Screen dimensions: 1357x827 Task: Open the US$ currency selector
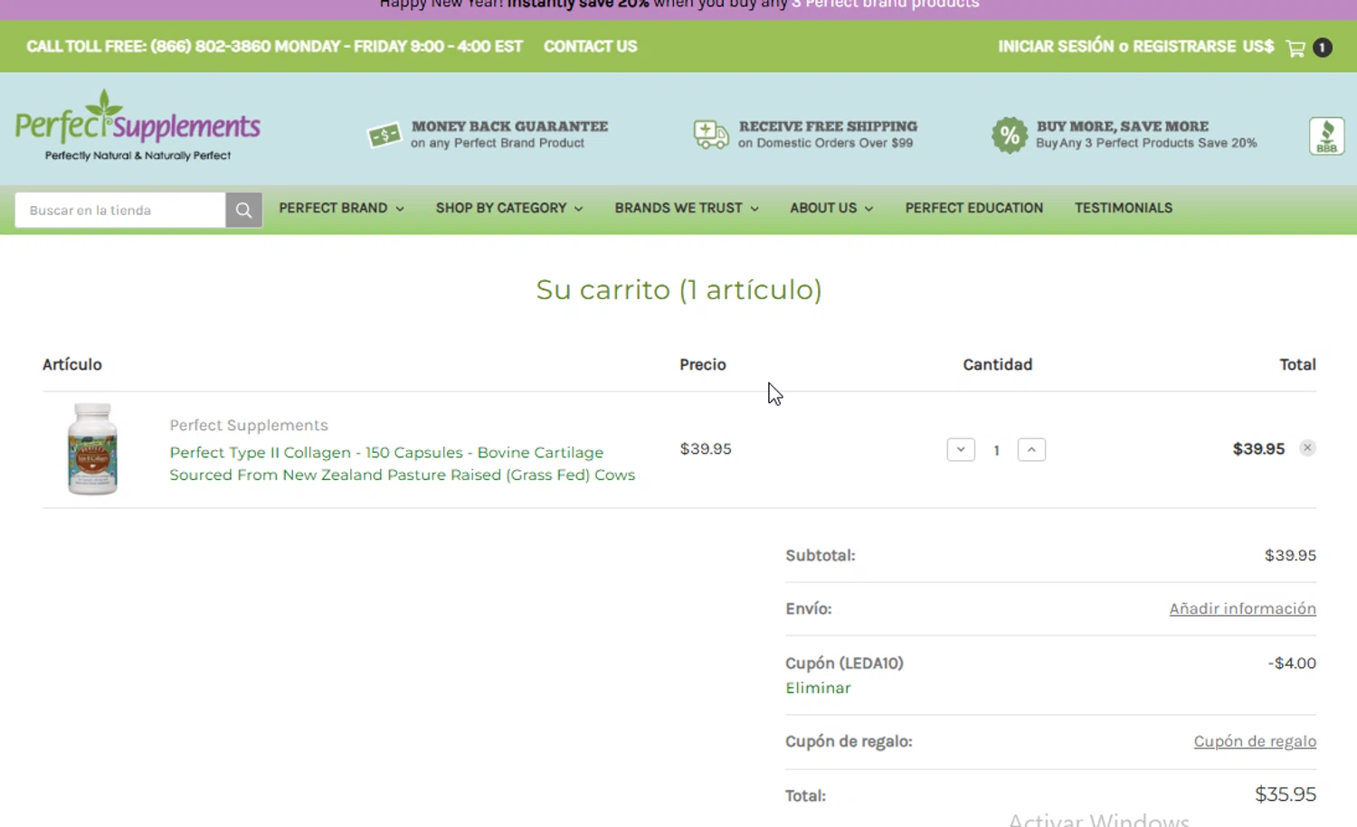[1257, 46]
